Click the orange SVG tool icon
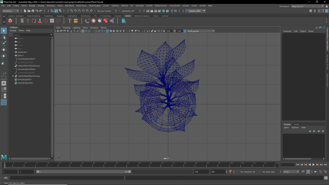 pyautogui.click(x=76, y=21)
